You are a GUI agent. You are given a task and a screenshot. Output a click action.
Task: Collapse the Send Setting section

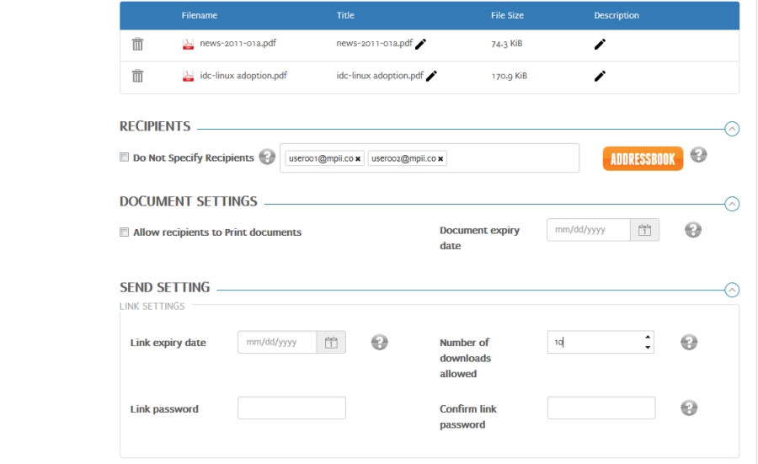(x=732, y=289)
